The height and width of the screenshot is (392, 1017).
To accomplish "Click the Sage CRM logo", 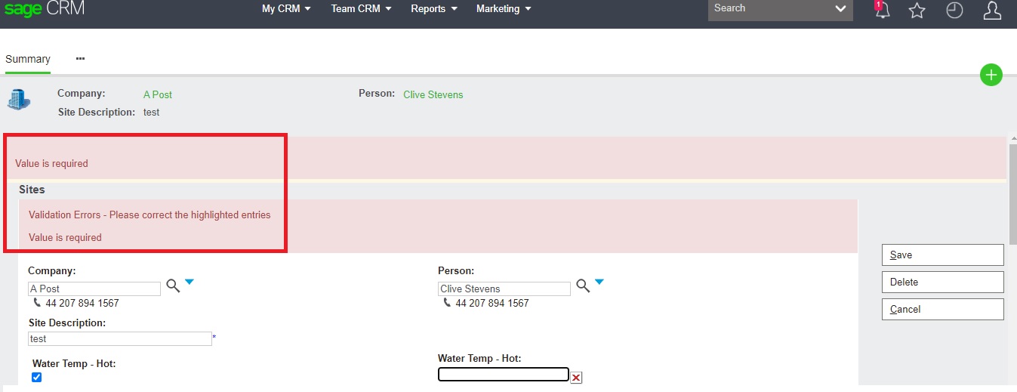I will tap(45, 9).
